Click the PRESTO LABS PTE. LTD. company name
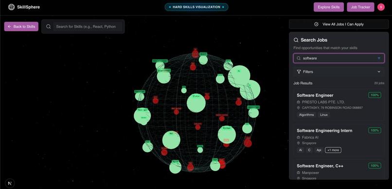 (323, 102)
